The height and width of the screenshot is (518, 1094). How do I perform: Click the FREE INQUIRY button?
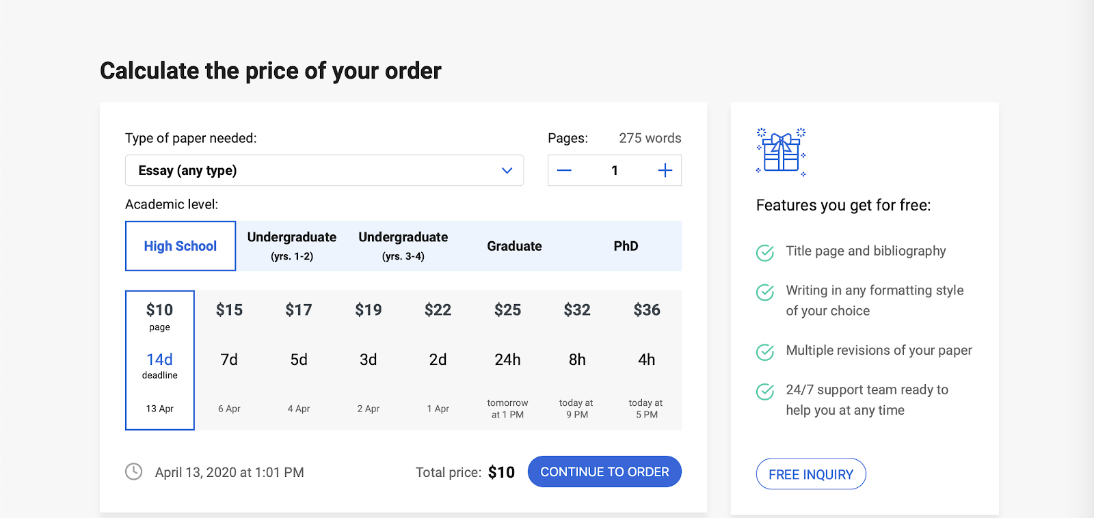(x=811, y=474)
